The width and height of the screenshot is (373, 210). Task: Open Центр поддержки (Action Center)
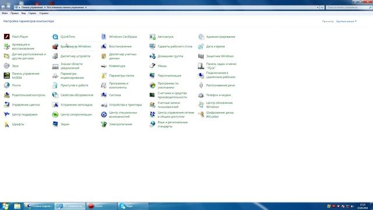(x=20, y=114)
